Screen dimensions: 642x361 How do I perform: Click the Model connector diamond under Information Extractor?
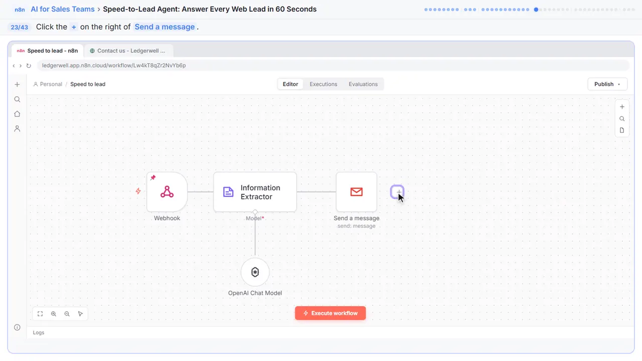(x=255, y=212)
